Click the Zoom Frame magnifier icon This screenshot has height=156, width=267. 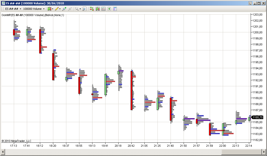(x=84, y=9)
